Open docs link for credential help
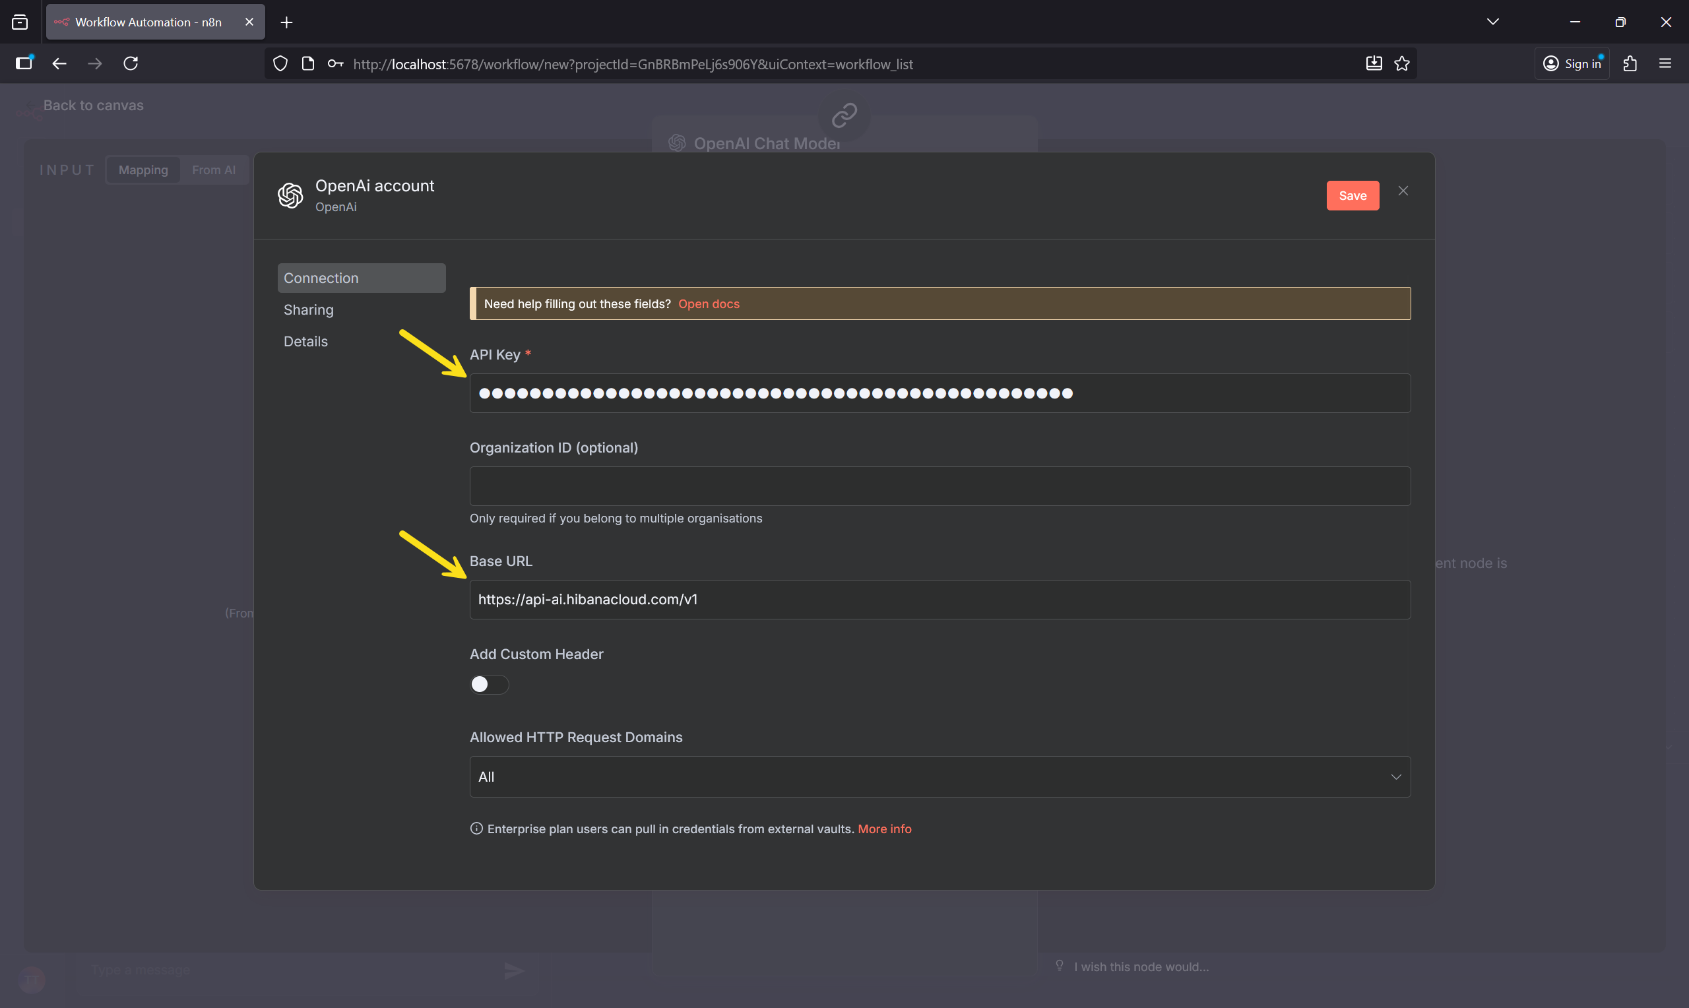 coord(709,303)
